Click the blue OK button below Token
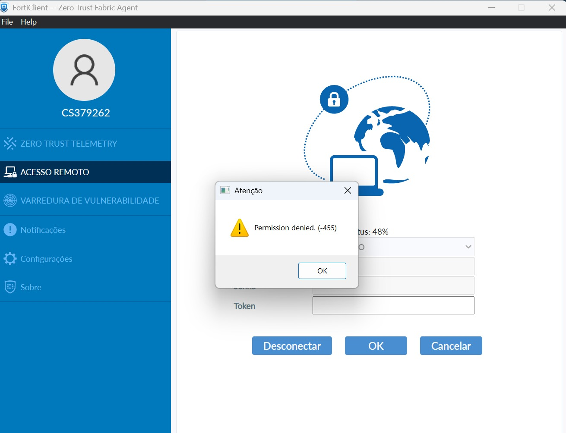This screenshot has height=433, width=566. click(x=376, y=346)
